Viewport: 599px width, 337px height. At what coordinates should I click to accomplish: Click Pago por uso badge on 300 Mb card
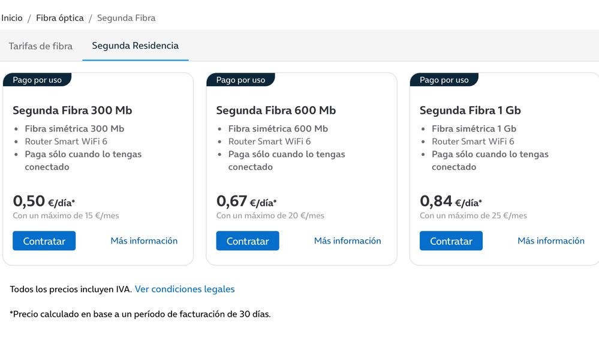[x=37, y=80]
